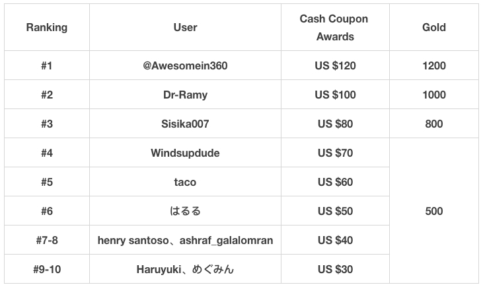Viewport: 483px width, 287px height.
Task: Click the User column header
Action: pyautogui.click(x=185, y=27)
